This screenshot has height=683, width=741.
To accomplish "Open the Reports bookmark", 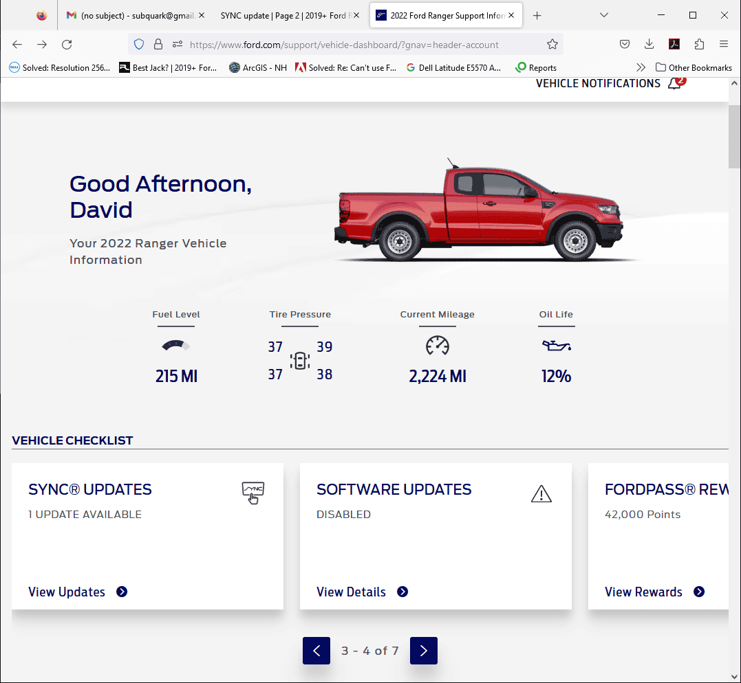I will coord(536,67).
